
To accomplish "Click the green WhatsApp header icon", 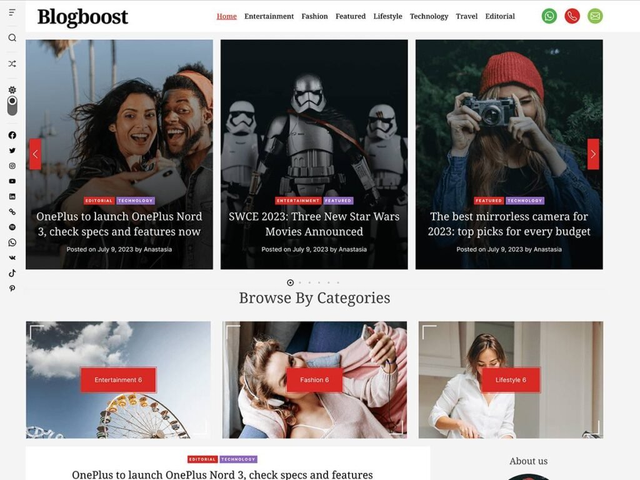I will [x=549, y=16].
